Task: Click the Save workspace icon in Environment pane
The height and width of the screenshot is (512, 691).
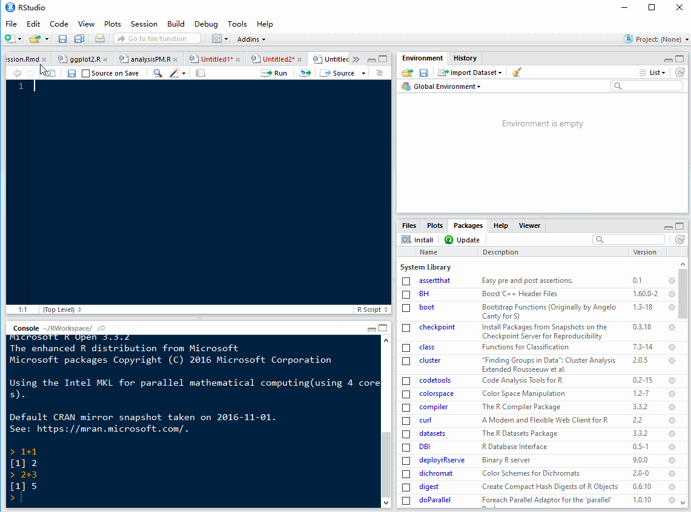Action: pyautogui.click(x=423, y=73)
